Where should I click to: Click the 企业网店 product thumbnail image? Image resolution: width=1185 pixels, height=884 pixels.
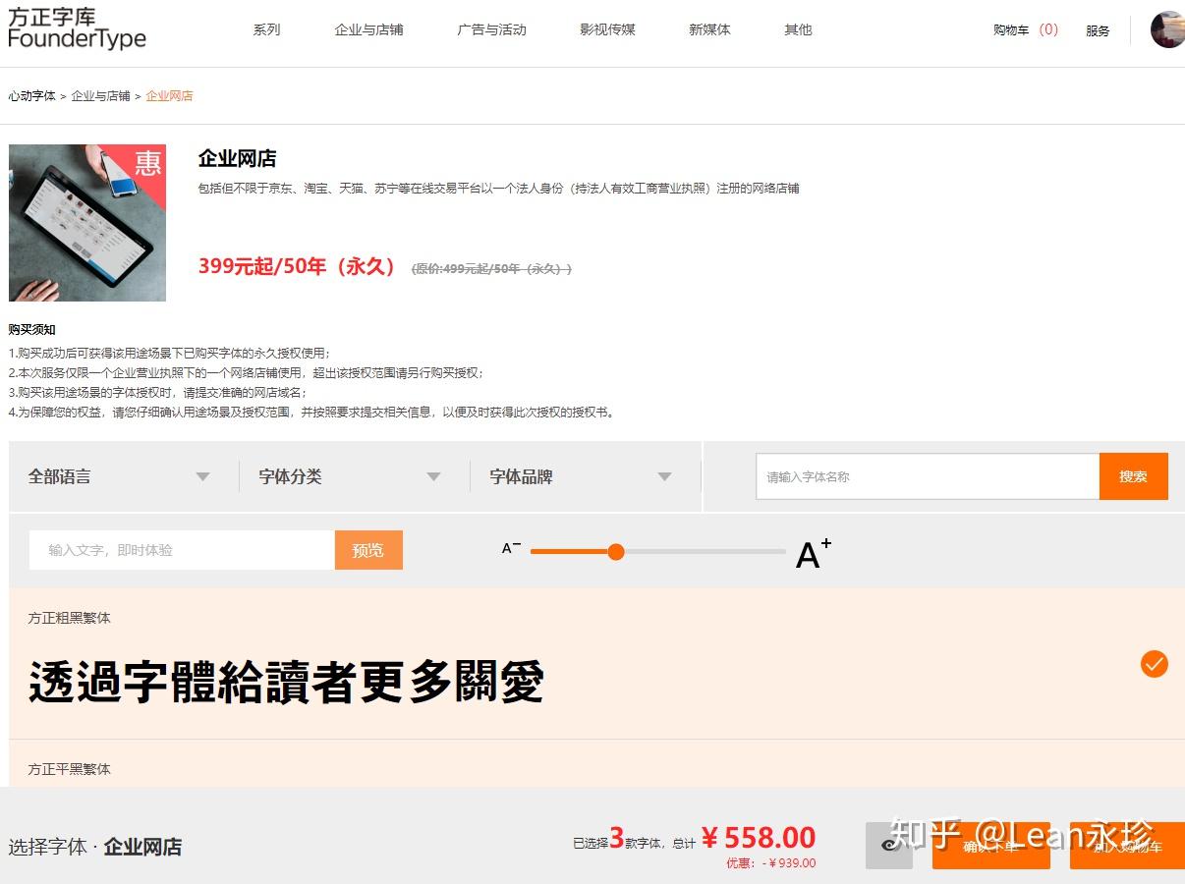[x=87, y=223]
